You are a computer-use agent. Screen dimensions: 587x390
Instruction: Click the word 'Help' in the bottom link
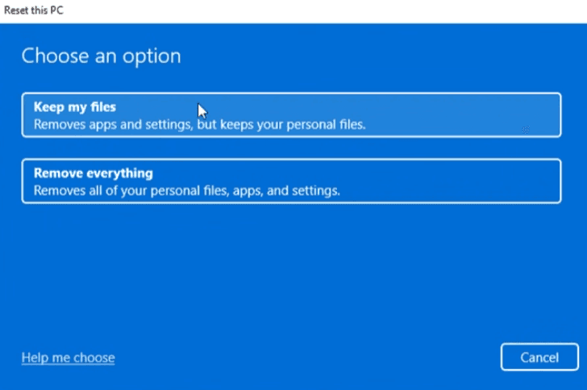[35, 358]
